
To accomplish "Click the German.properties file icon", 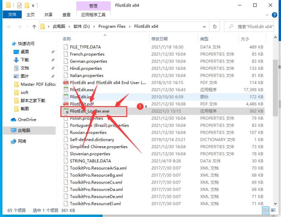I will point(66,61).
